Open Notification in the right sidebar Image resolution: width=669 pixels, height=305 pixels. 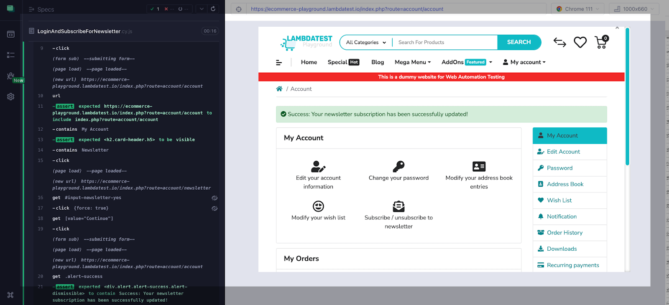569,216
